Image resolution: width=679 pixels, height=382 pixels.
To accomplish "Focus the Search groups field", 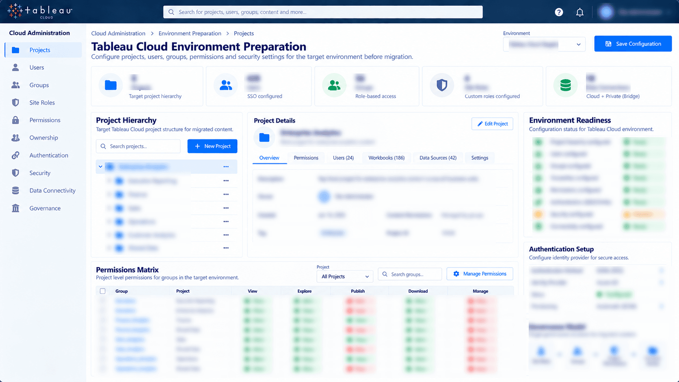I will [410, 274].
